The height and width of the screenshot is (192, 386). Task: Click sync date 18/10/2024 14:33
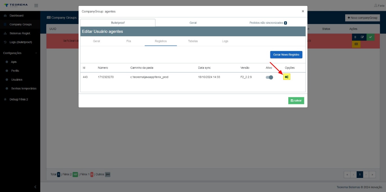coord(209,77)
